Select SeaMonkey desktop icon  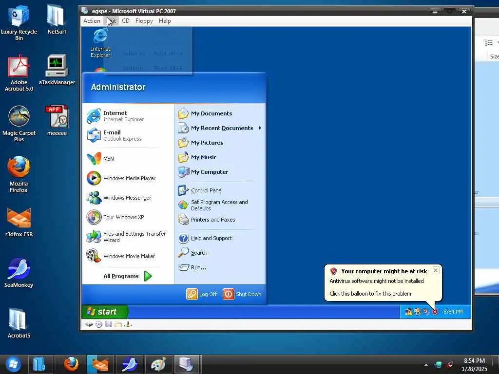pos(19,273)
